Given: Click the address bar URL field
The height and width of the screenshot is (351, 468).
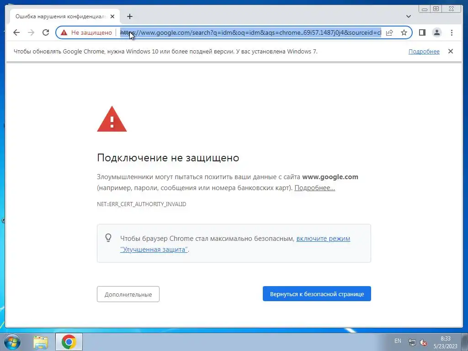Looking at the screenshot, I should coord(250,32).
